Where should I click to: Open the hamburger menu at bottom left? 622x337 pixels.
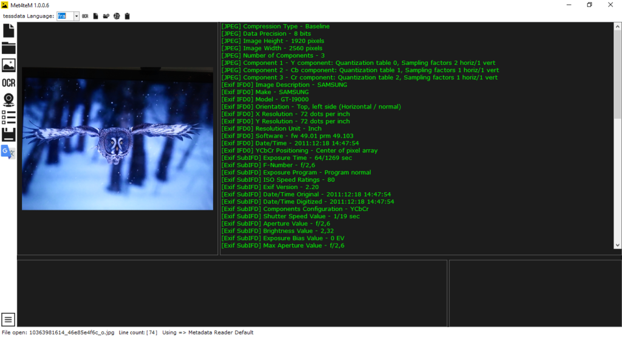tap(9, 319)
